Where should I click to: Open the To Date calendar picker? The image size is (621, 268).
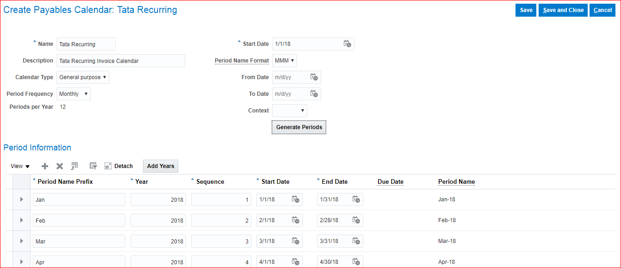314,94
